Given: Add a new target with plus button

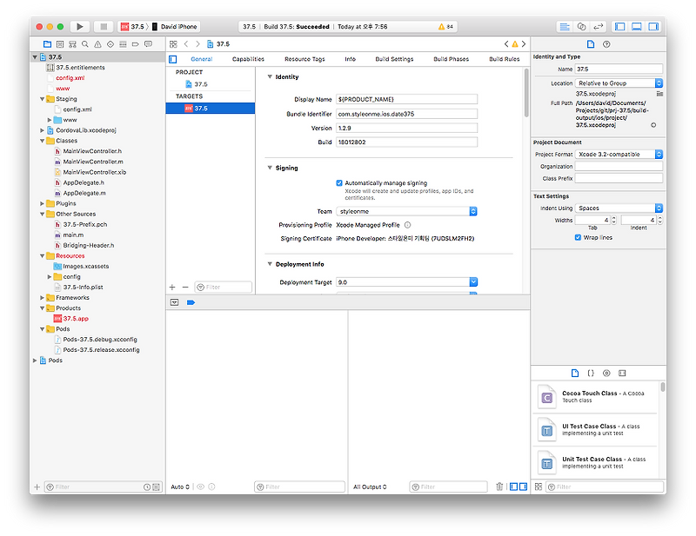Looking at the screenshot, I should click(x=172, y=288).
